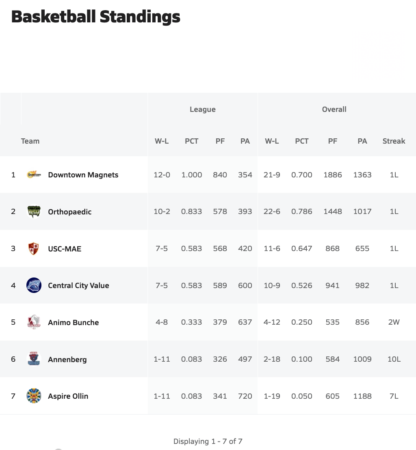Viewport: 416px width, 450px height.
Task: Open the Orthopaedic team page
Action: (x=69, y=212)
